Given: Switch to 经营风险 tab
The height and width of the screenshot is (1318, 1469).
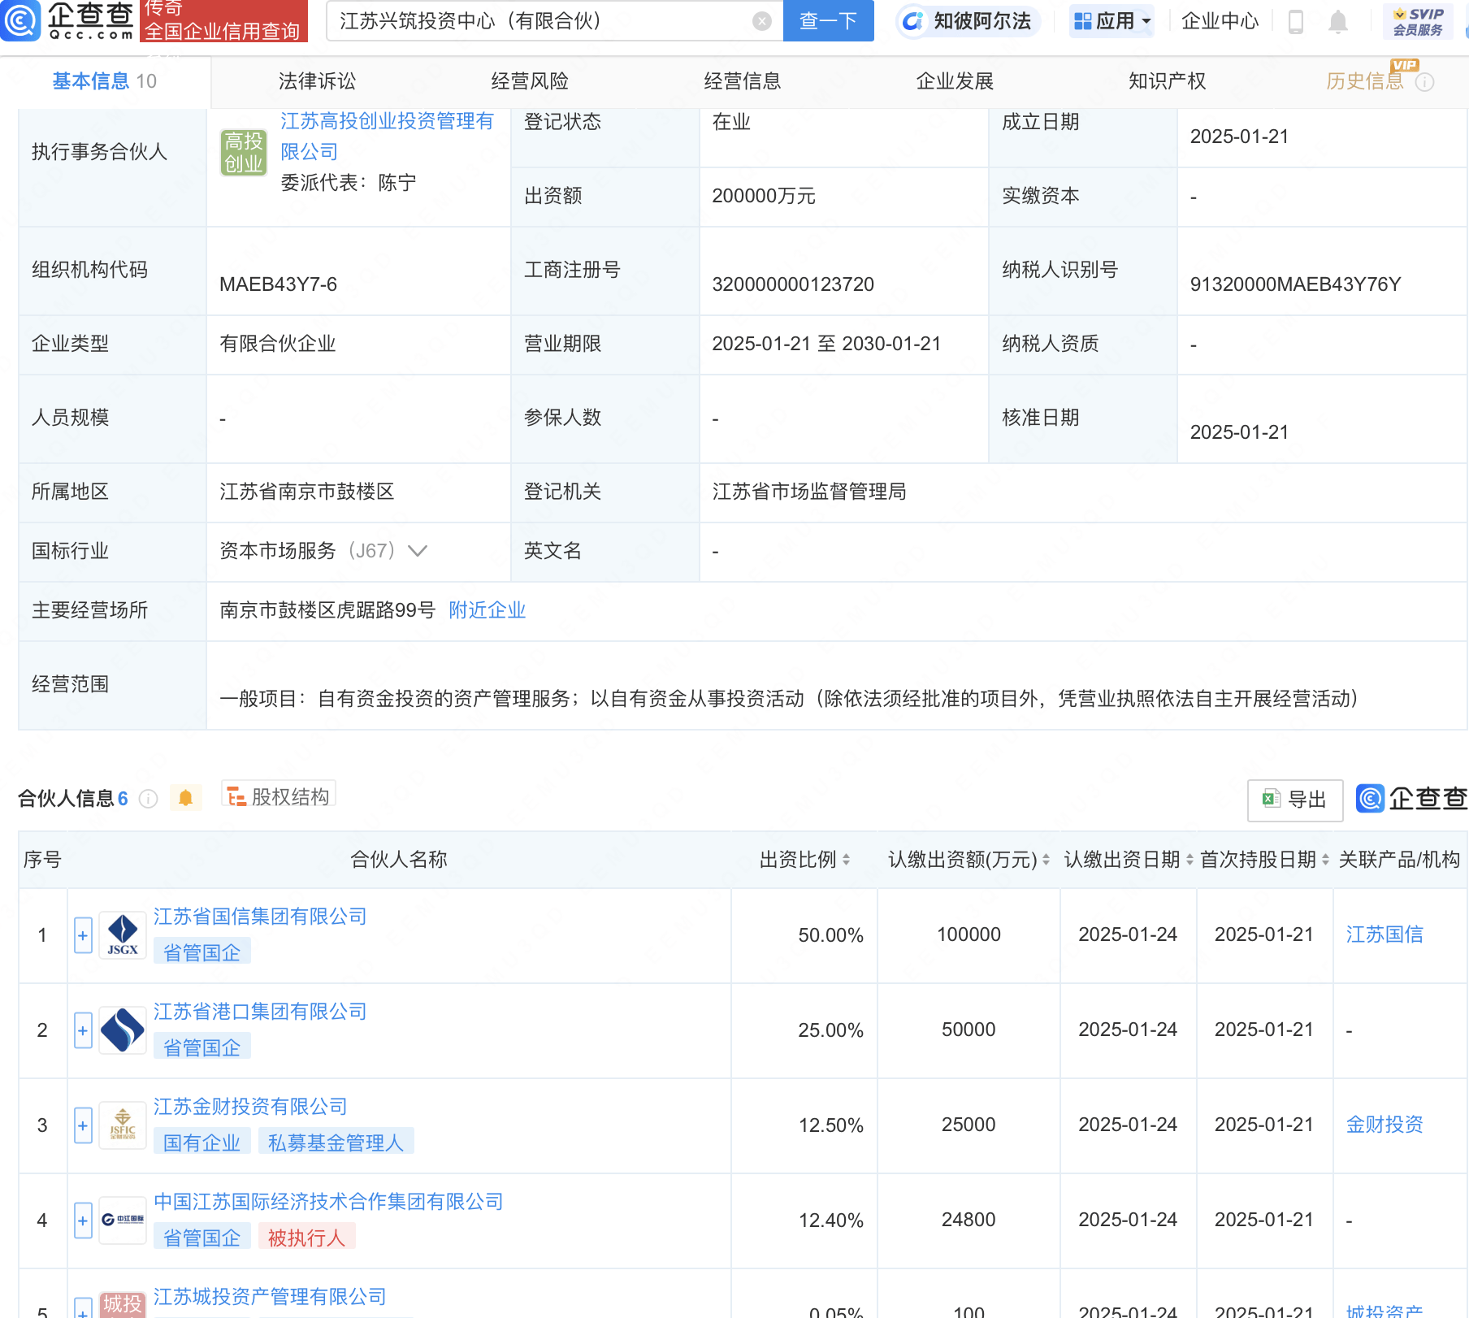Looking at the screenshot, I should coord(530,81).
